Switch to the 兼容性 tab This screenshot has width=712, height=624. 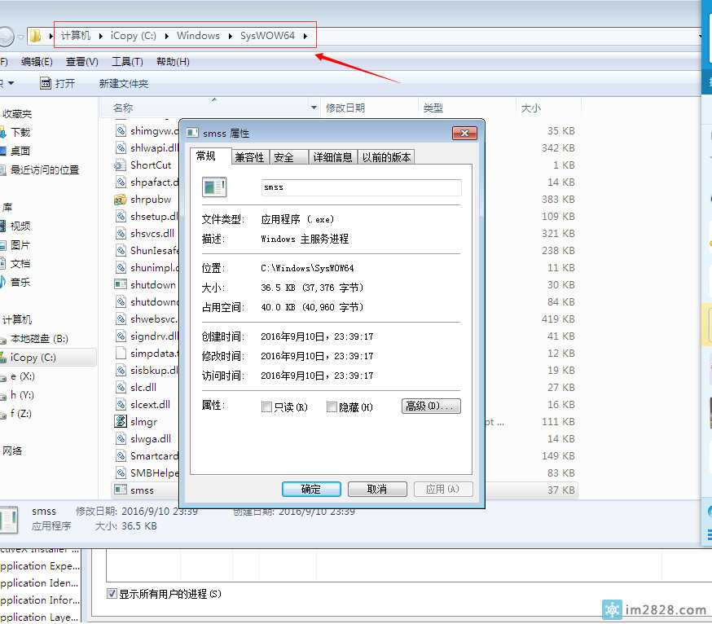coord(248,157)
